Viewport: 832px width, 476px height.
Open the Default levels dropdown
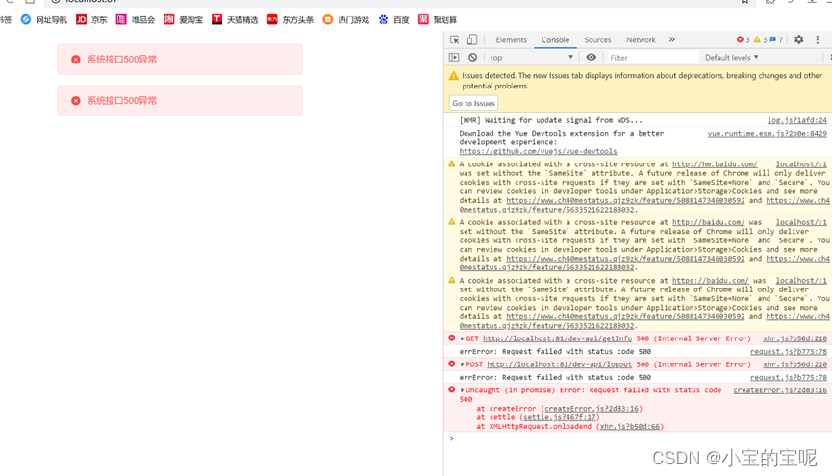click(731, 58)
